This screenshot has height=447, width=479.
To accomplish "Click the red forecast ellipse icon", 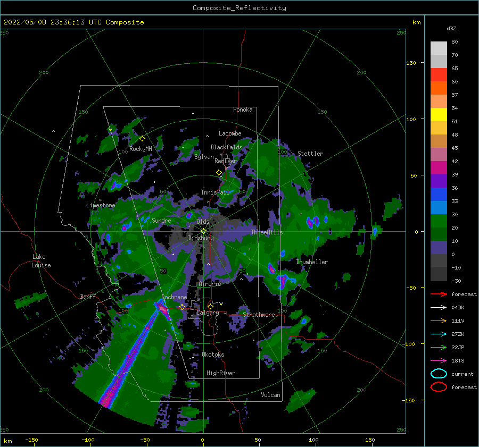I will pos(439,387).
